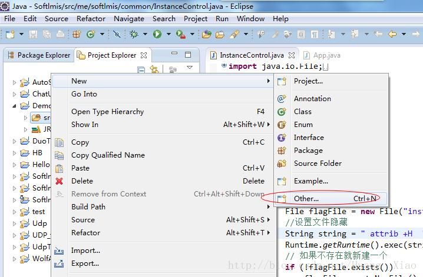The width and height of the screenshot is (423, 277).
Task: Select Example... in New submenu
Action: coord(331,181)
